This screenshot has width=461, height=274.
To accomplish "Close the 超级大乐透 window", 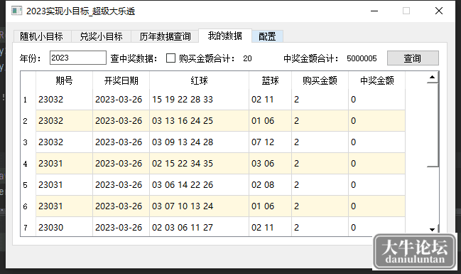I will (439, 11).
